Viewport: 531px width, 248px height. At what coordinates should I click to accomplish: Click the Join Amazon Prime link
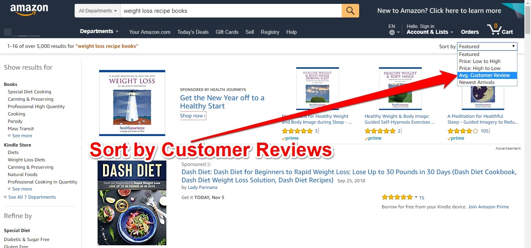[x=489, y=207]
